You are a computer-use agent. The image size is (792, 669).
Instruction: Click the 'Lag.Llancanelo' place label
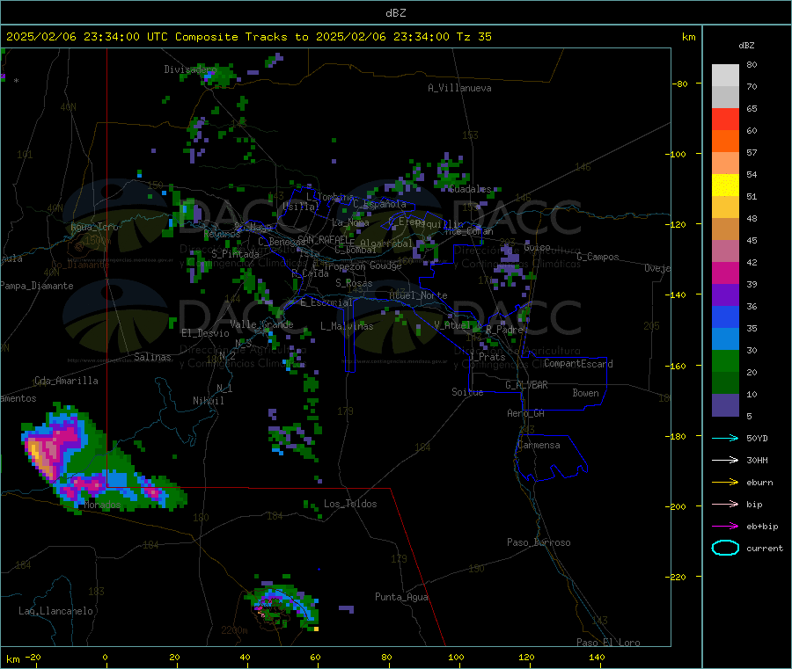(55, 611)
